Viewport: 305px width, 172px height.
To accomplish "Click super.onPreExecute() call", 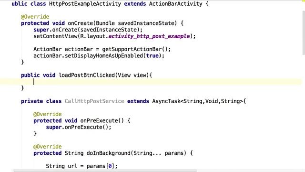I will pos(79,127).
